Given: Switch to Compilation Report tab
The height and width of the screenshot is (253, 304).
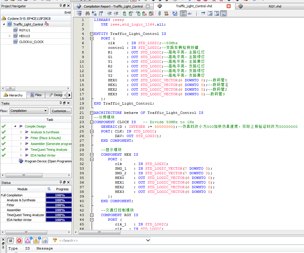Looking at the screenshot, I should pos(113,6).
